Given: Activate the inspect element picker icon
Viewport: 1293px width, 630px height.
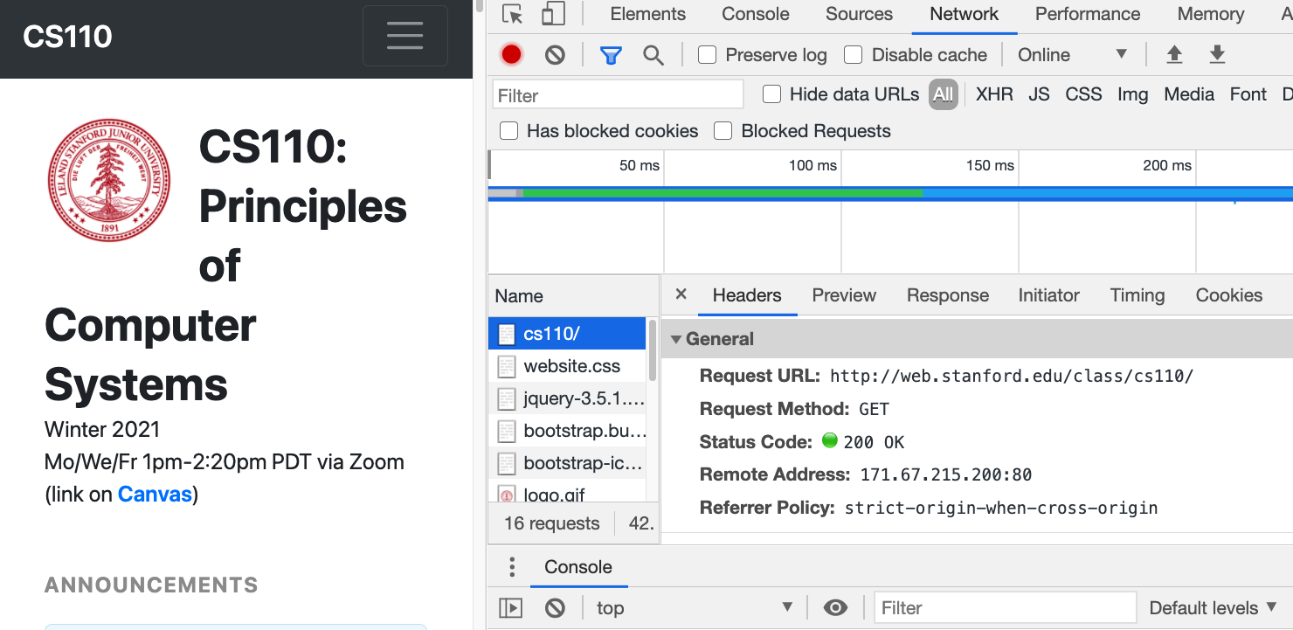Looking at the screenshot, I should point(513,14).
